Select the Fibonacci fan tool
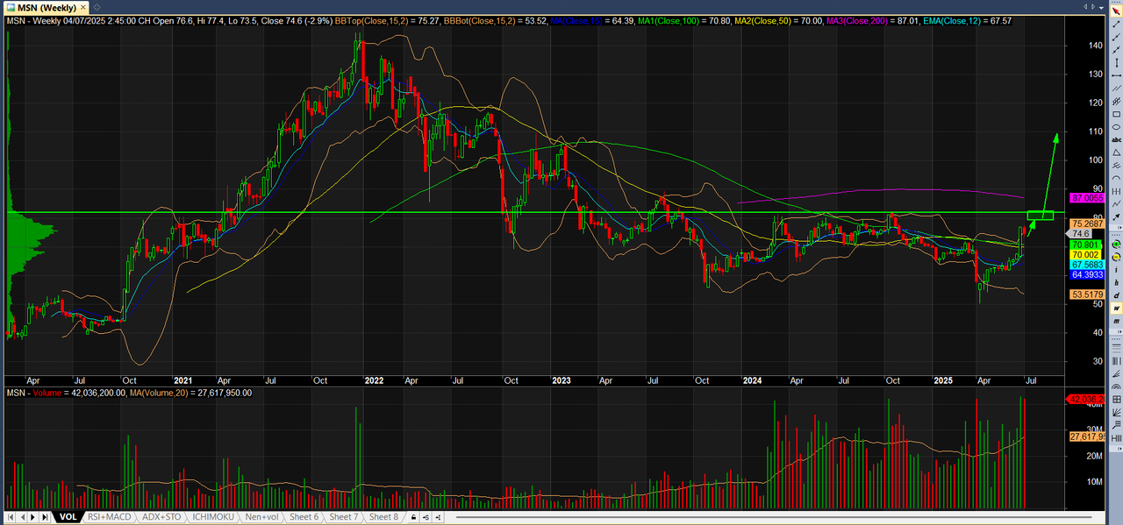 1116,372
